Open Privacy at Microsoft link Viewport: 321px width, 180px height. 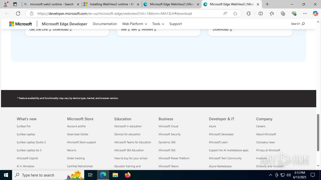pyautogui.click(x=268, y=150)
